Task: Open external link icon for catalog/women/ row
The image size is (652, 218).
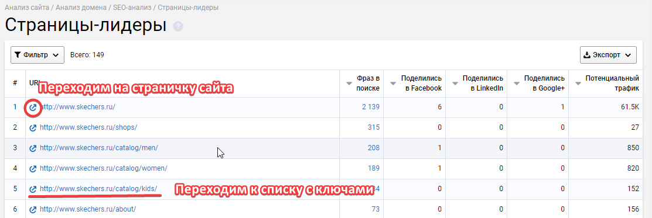Action: pyautogui.click(x=33, y=168)
